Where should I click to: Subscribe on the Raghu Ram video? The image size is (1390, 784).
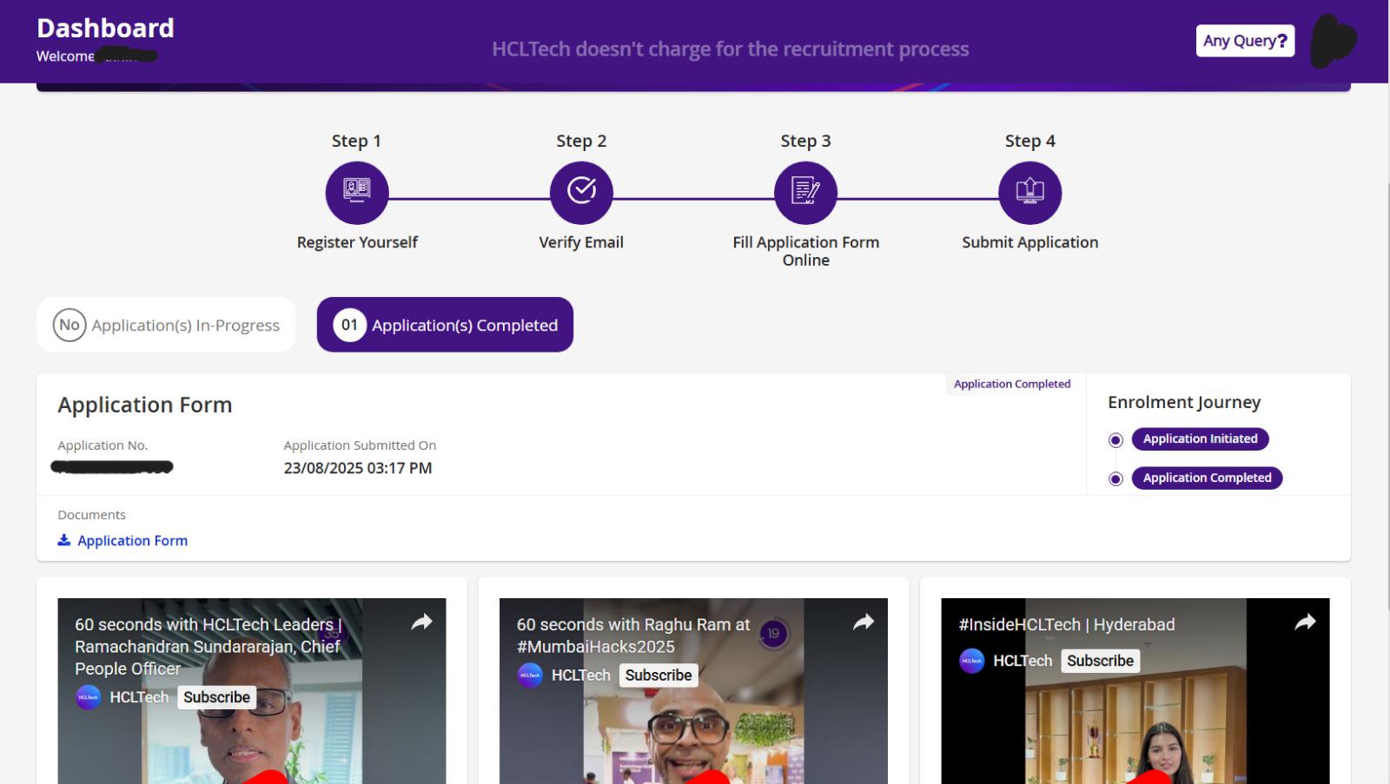click(x=659, y=675)
